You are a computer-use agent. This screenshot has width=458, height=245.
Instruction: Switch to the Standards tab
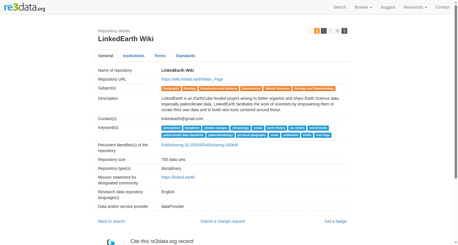tap(185, 56)
